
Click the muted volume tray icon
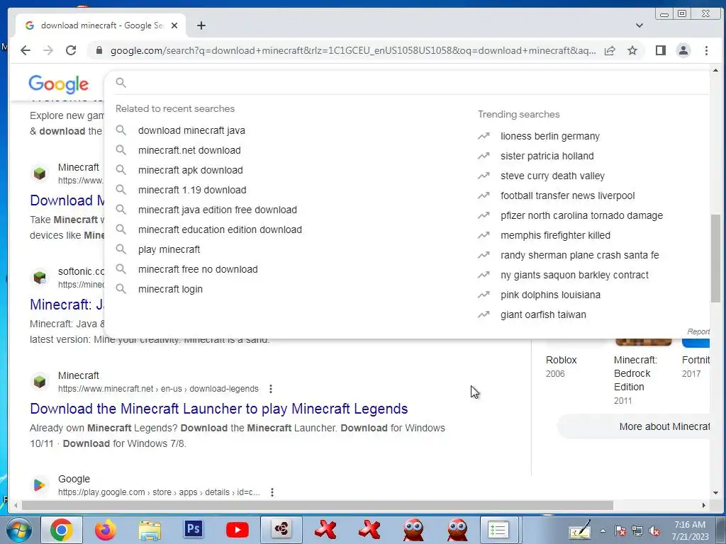pos(654,531)
